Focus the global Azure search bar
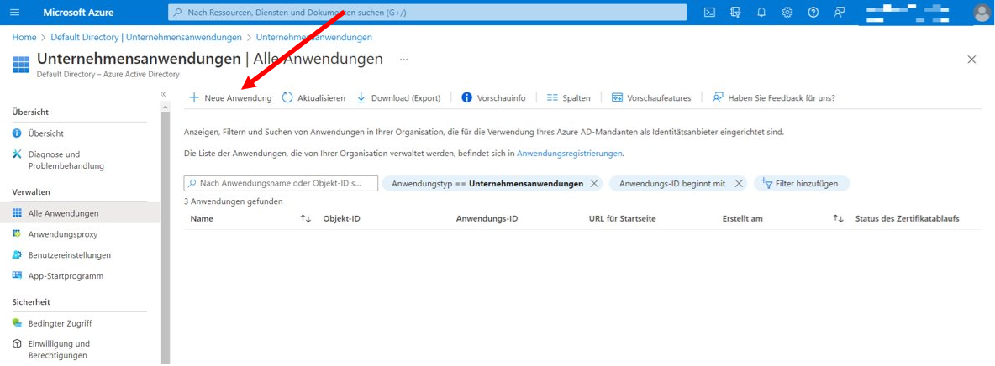 (x=427, y=12)
